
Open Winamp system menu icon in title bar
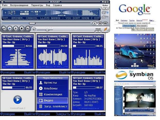pos(2,2)
